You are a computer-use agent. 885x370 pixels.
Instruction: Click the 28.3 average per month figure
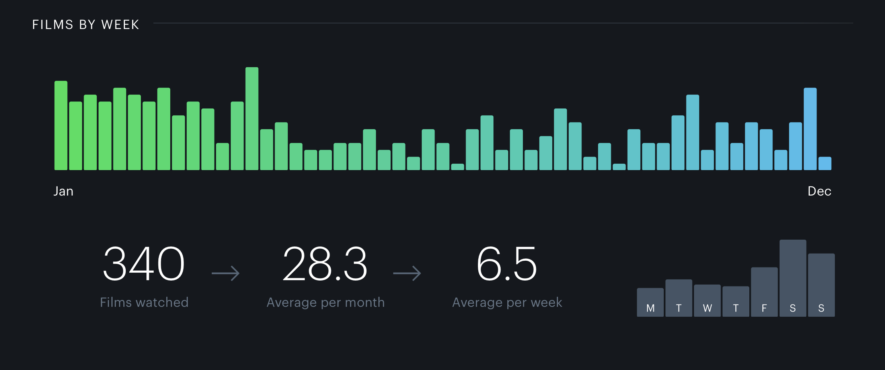click(x=325, y=264)
